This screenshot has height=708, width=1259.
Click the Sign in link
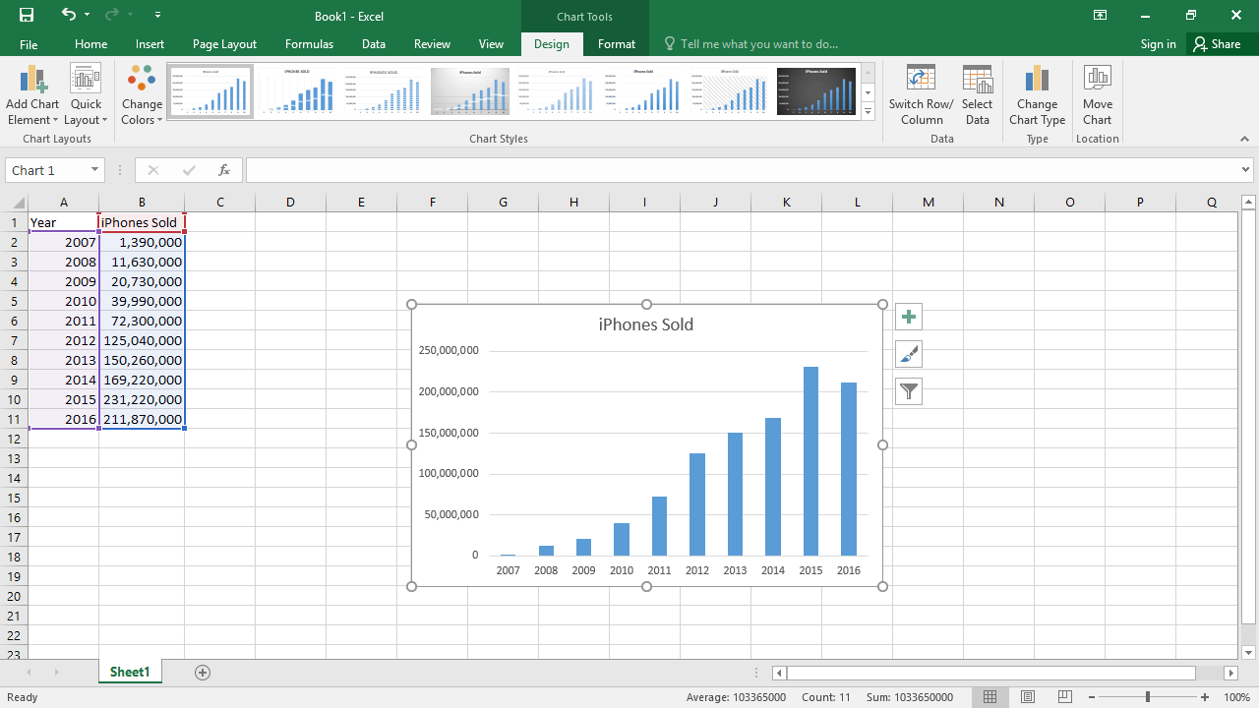click(1159, 44)
